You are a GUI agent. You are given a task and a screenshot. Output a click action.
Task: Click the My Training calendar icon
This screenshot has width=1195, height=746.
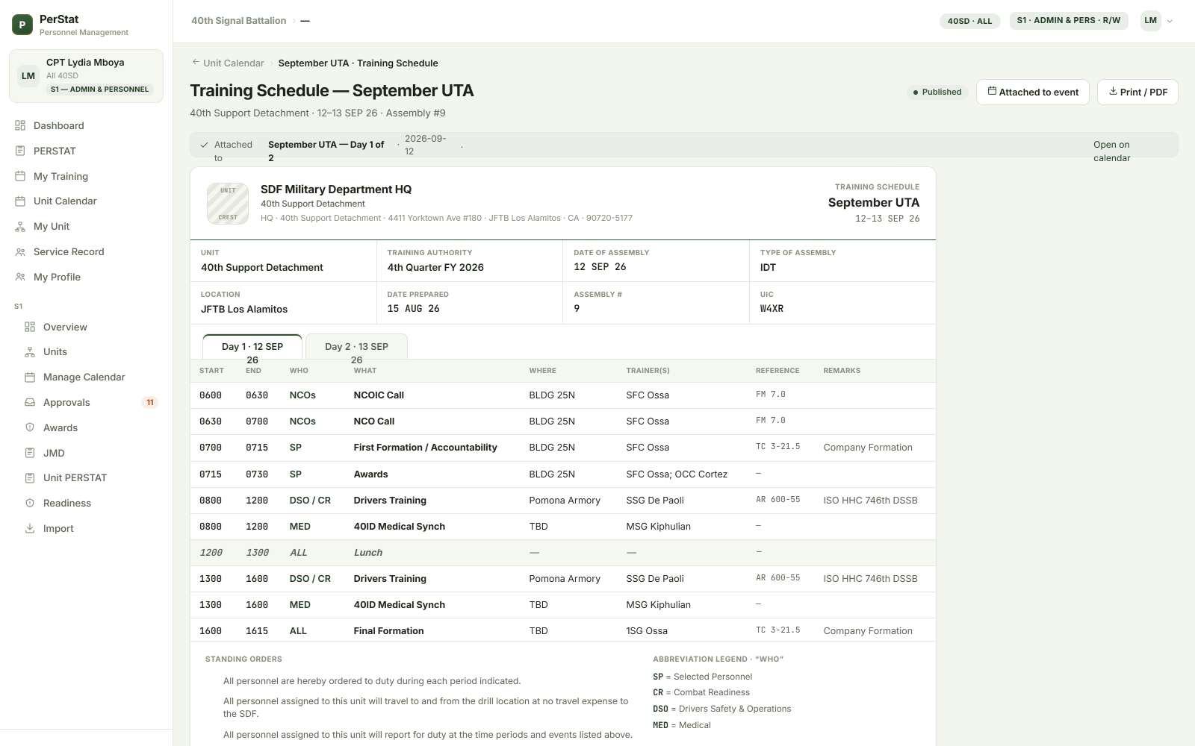(20, 176)
